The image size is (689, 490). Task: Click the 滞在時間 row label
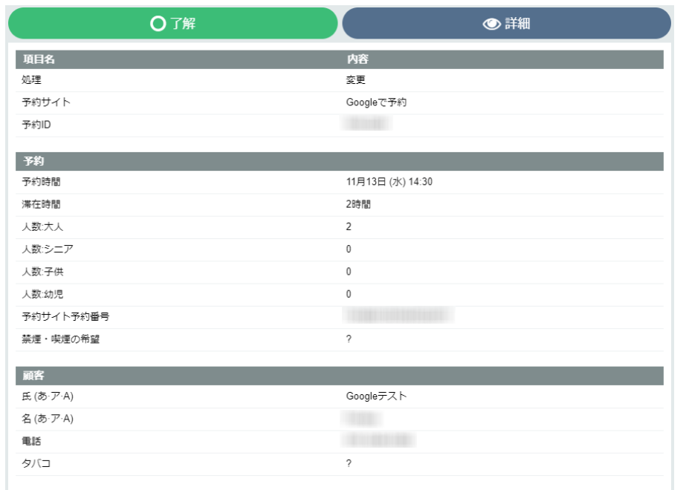pyautogui.click(x=42, y=204)
